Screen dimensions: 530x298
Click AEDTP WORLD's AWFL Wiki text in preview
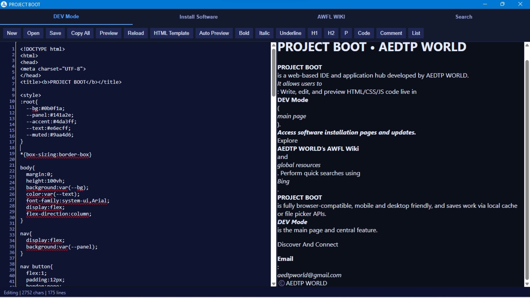tap(318, 149)
